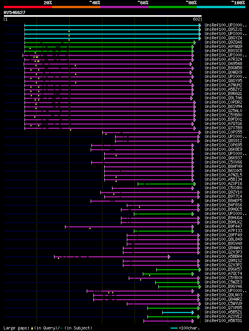Select the UniRef100_A2XPI6 hit label
The image size is (249, 331).
pos(223,184)
